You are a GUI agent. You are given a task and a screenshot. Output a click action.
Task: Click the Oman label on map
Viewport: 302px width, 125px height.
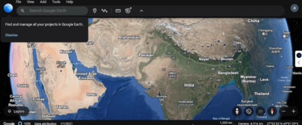pyautogui.click(x=92, y=94)
